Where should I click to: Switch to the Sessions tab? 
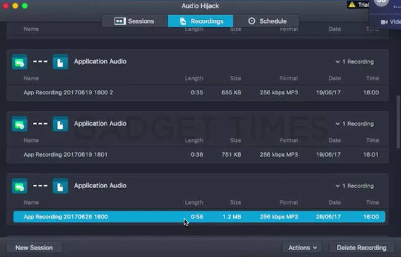[x=134, y=21]
